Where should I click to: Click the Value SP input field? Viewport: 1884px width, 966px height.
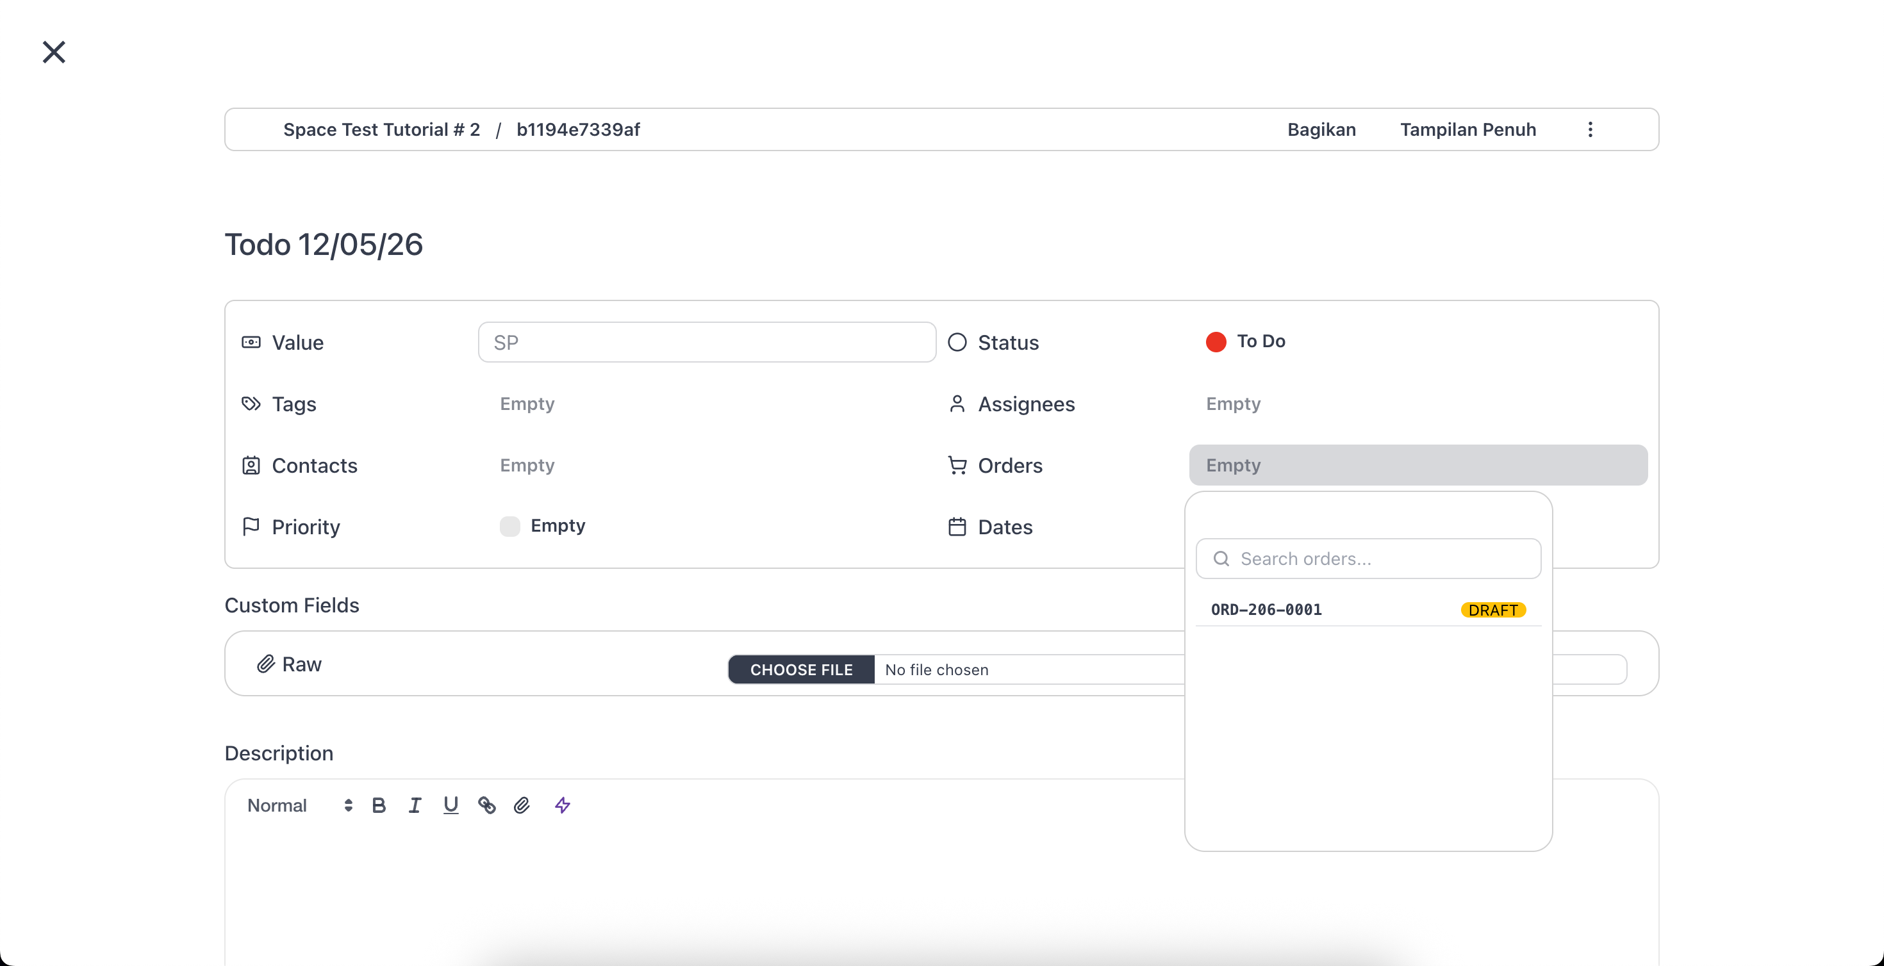point(706,342)
